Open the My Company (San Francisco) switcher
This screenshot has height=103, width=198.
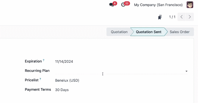click(158, 5)
